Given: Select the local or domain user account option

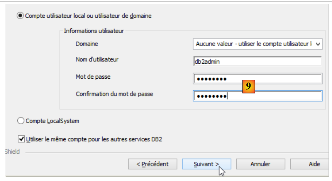Looking at the screenshot, I should pos(20,16).
